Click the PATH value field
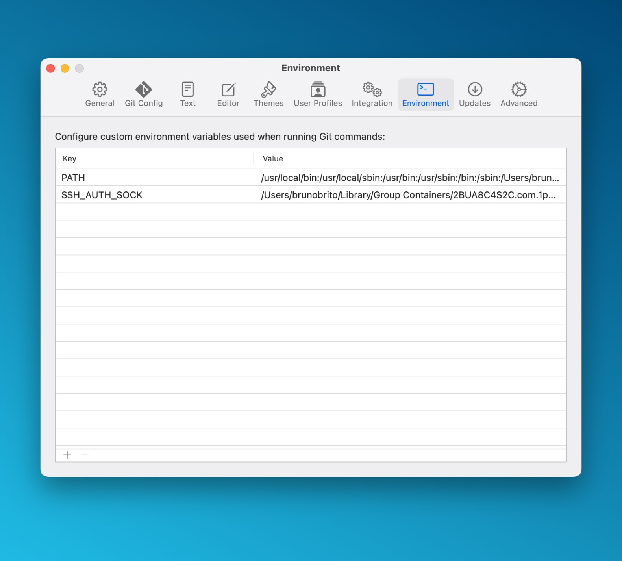Screen dimensions: 622x561 409,178
